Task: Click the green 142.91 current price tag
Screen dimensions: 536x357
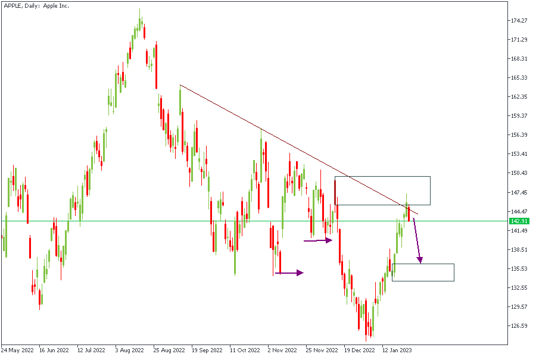Action: [519, 221]
